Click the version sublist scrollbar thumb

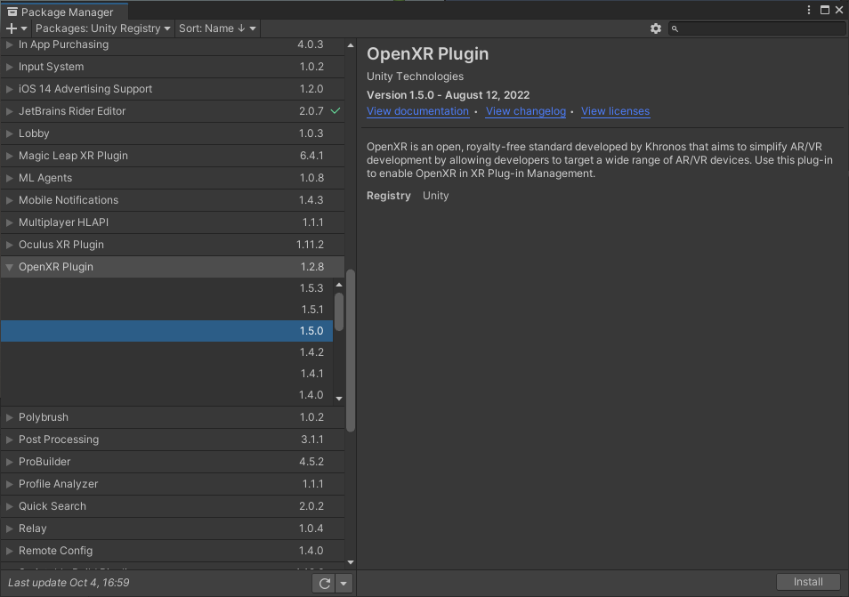tap(339, 311)
